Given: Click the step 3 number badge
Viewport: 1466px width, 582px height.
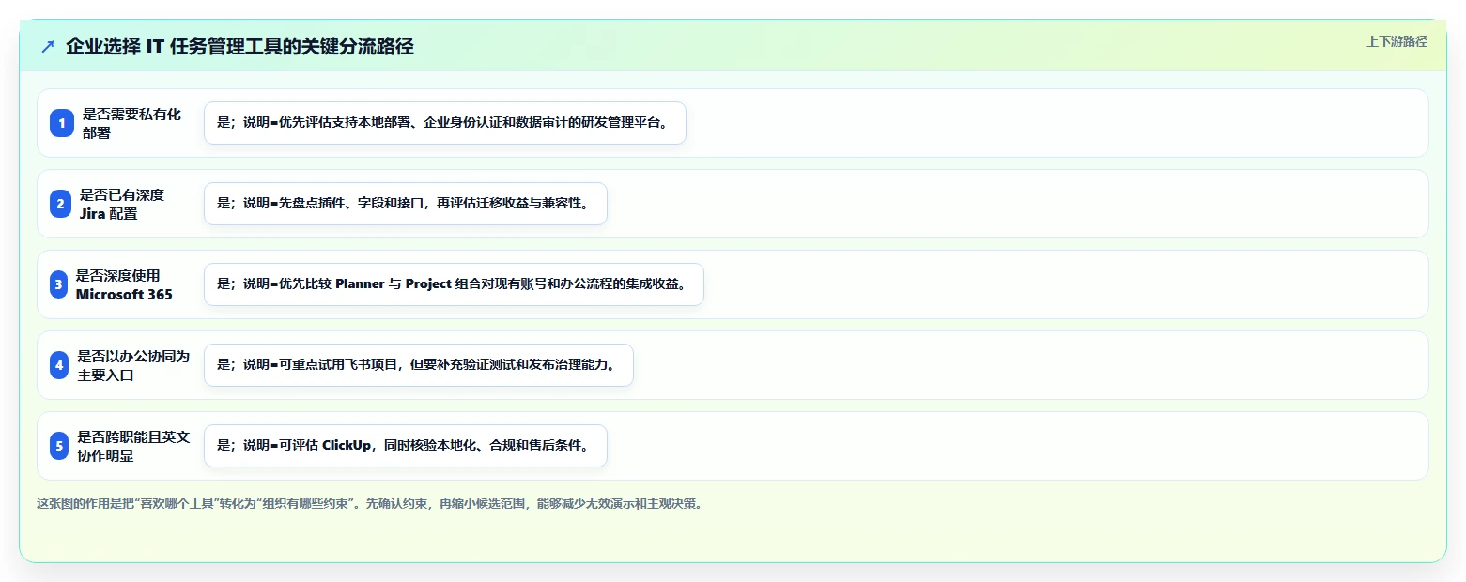Looking at the screenshot, I should point(58,284).
